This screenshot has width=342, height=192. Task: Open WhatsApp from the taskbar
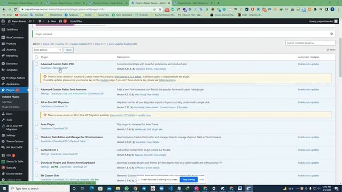click(x=127, y=188)
